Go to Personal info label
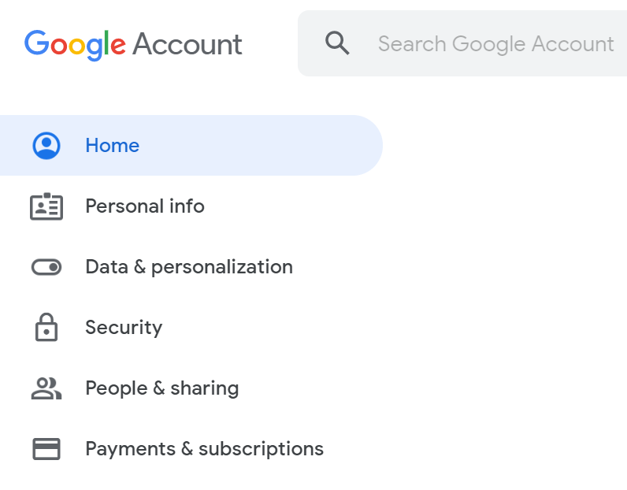This screenshot has height=490, width=627. click(145, 206)
